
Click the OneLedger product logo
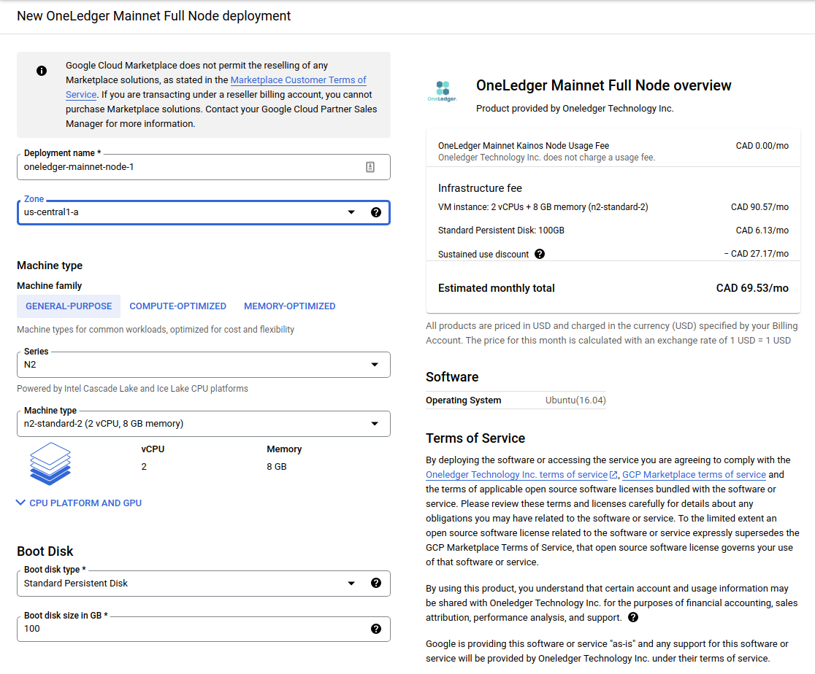click(442, 91)
